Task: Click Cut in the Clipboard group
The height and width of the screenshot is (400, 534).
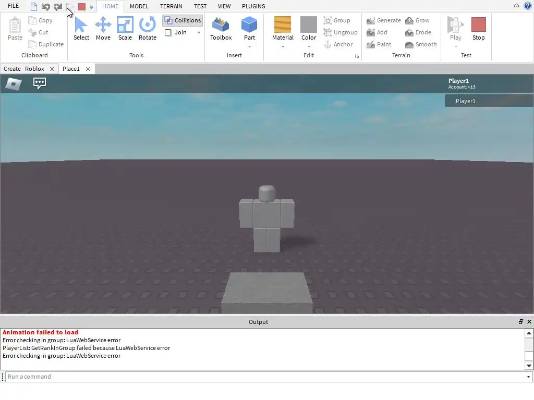Action: click(x=38, y=32)
